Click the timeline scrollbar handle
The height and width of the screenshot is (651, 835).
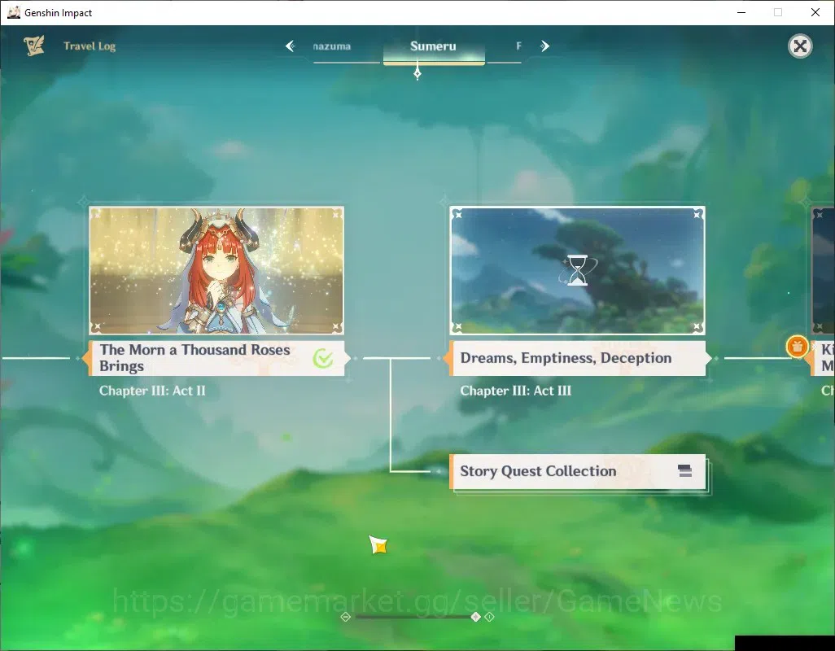tap(475, 616)
